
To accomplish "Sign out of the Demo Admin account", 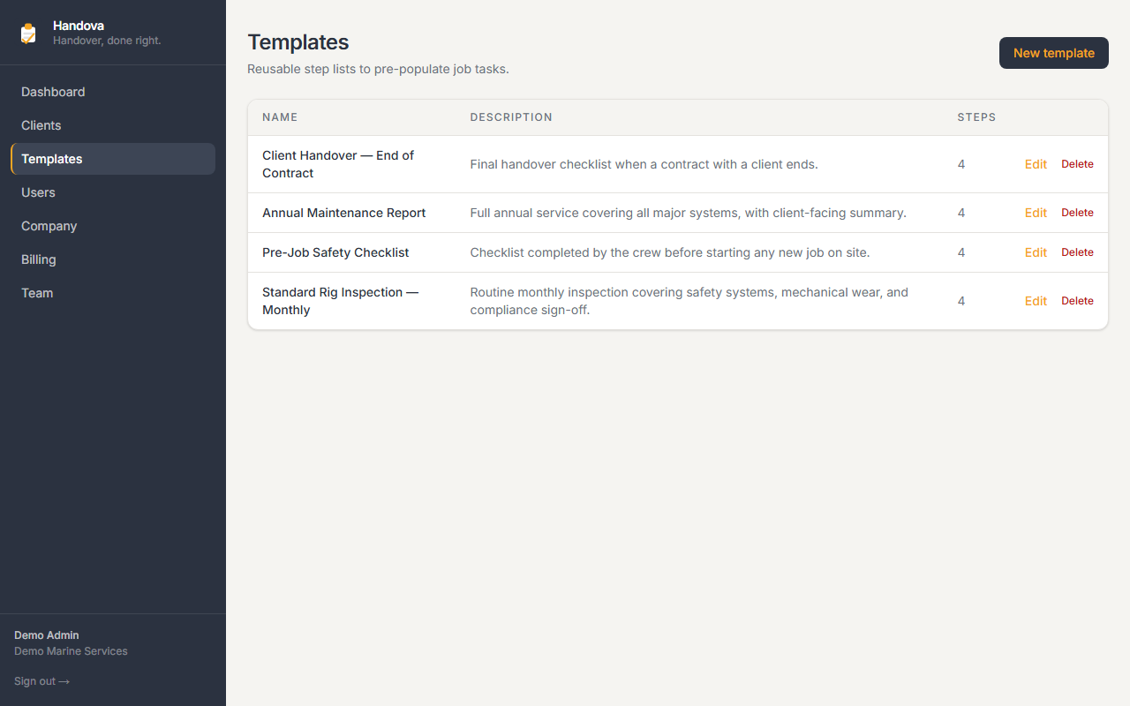I will click(x=41, y=681).
